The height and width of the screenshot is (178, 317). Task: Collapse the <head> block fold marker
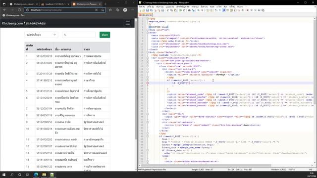(x=148, y=33)
